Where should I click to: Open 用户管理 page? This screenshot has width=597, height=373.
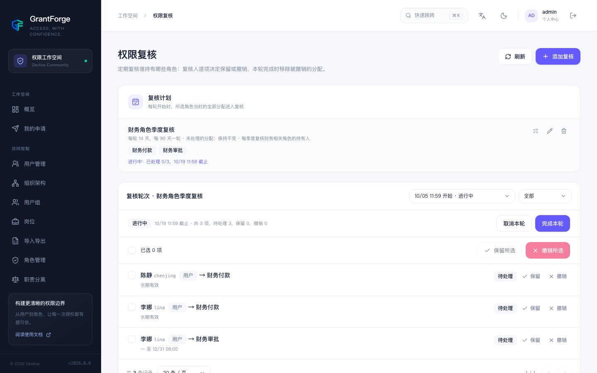[50, 164]
